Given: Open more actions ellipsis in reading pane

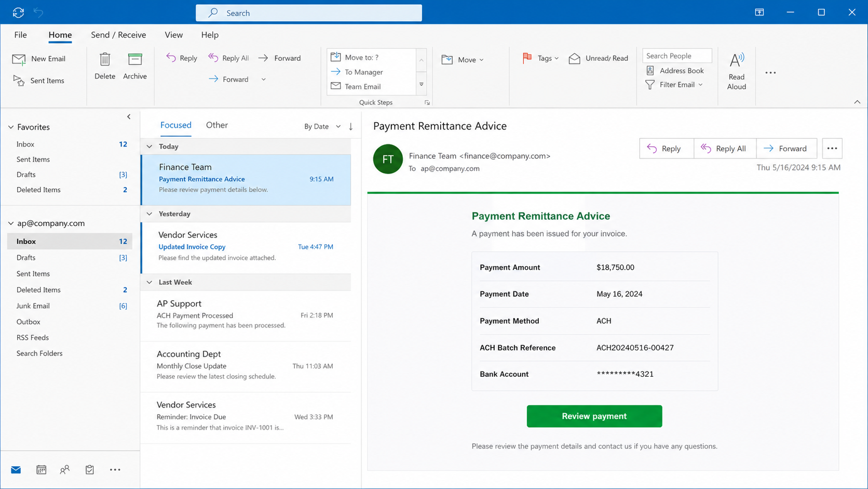Looking at the screenshot, I should 832,149.
